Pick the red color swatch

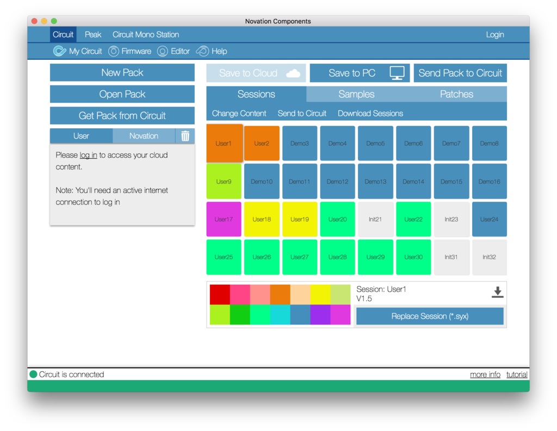[220, 295]
